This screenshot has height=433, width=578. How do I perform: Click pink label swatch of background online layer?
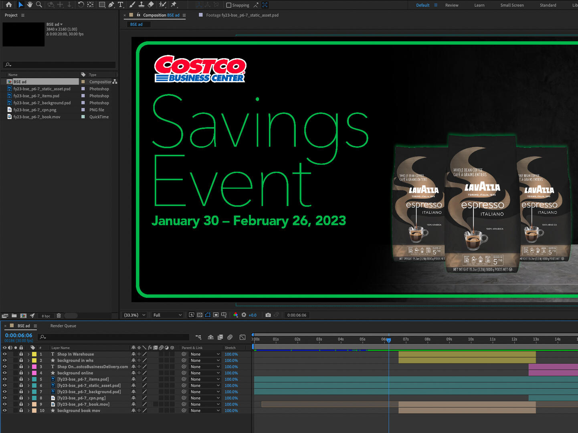pos(34,373)
